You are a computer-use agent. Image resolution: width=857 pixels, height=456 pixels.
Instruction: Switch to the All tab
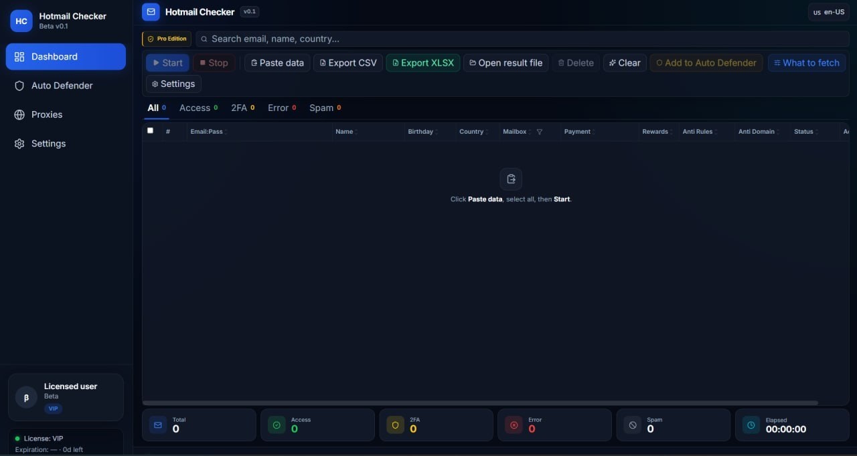tap(157, 108)
